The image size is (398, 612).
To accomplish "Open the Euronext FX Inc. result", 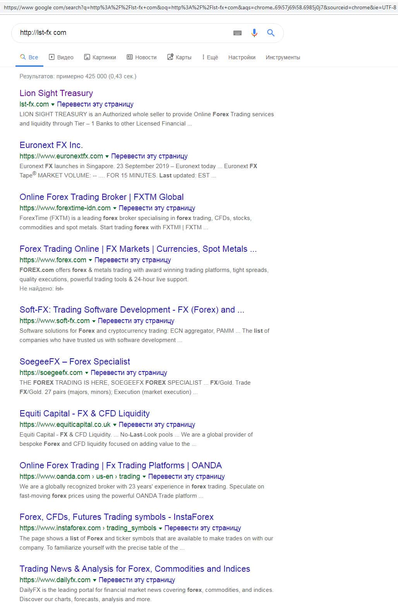I will (51, 145).
